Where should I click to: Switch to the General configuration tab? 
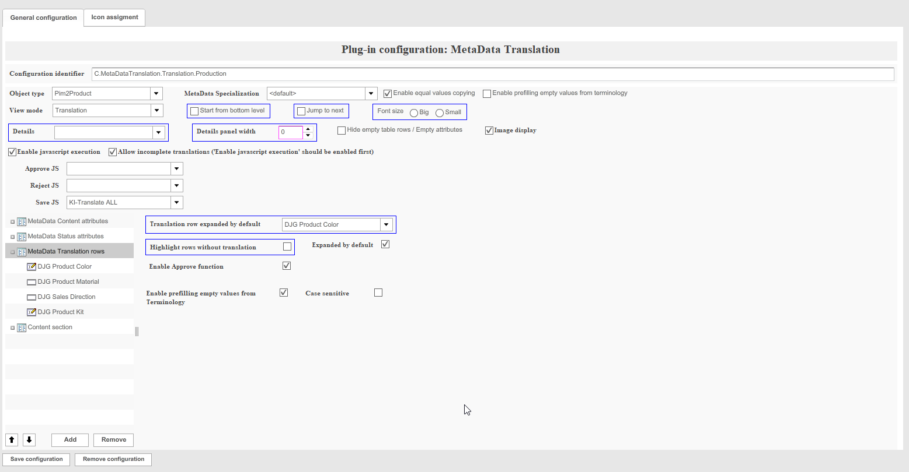43,17
